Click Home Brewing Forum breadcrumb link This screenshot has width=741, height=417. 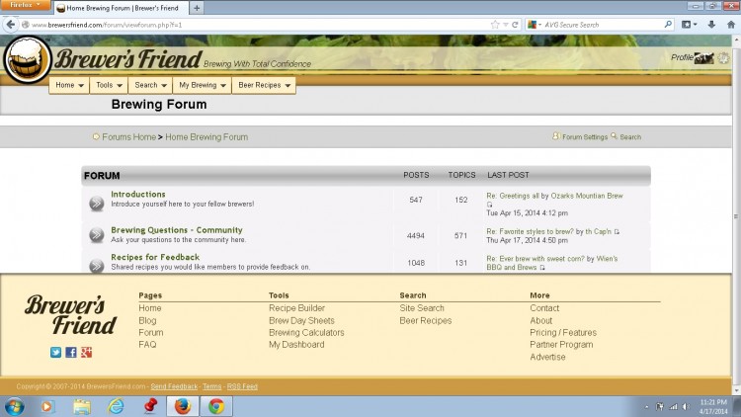tap(206, 136)
